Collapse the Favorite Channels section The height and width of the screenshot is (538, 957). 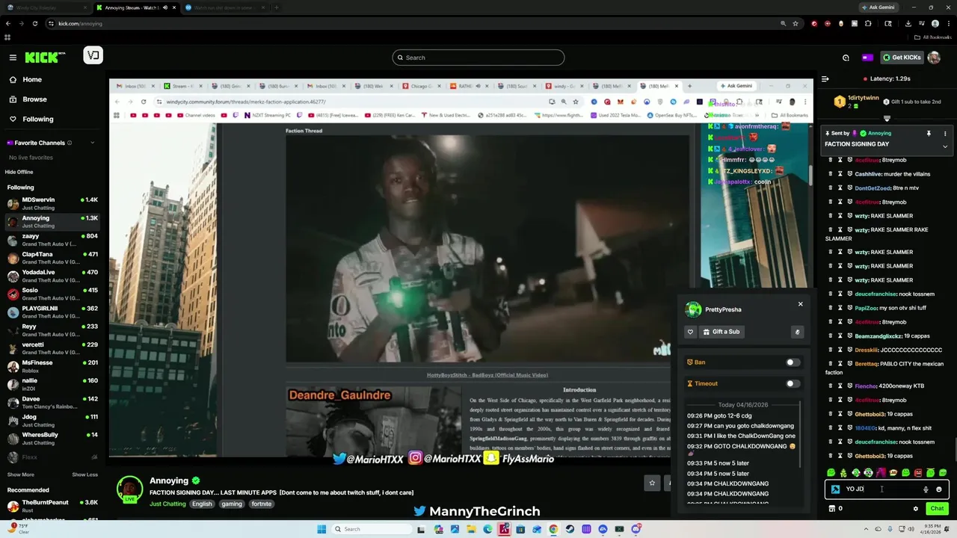pyautogui.click(x=93, y=143)
